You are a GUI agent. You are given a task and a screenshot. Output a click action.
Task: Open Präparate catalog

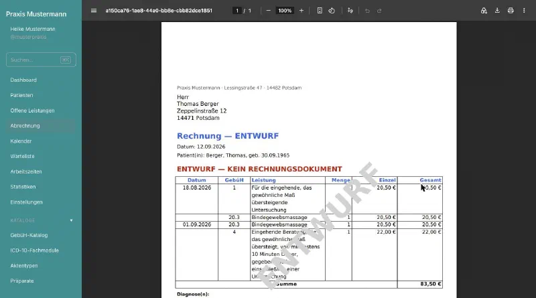pos(22,281)
